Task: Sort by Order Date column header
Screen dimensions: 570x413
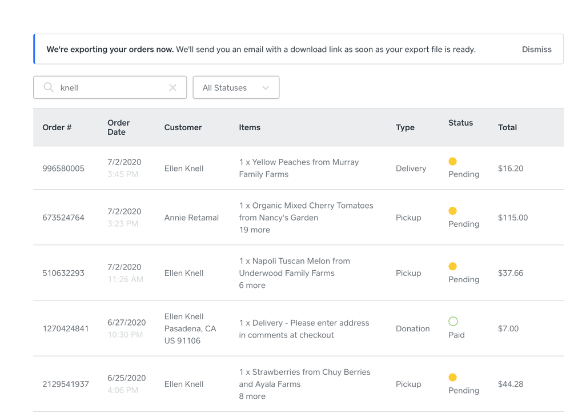Action: 118,127
